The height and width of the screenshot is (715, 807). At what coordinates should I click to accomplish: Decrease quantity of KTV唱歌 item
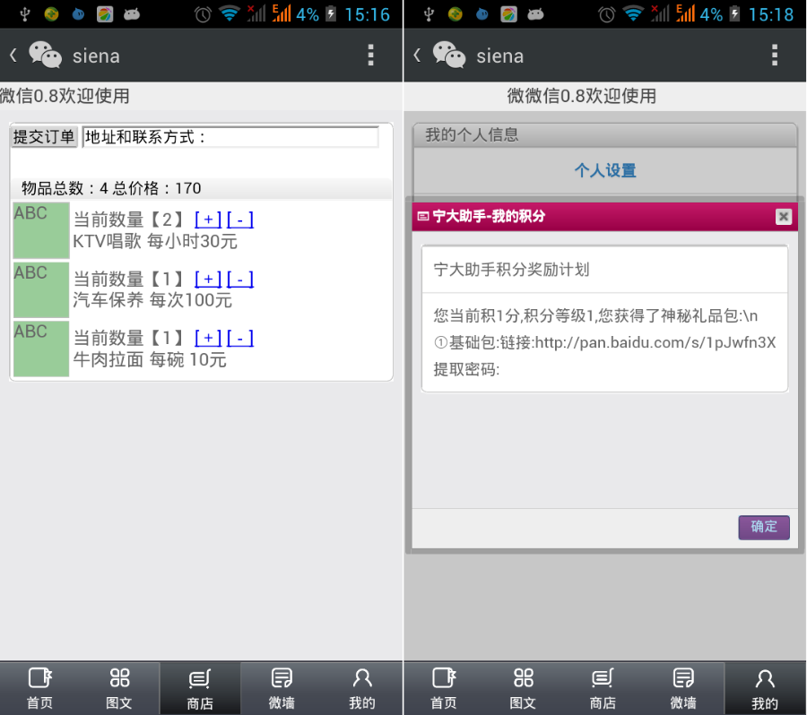[x=239, y=220]
